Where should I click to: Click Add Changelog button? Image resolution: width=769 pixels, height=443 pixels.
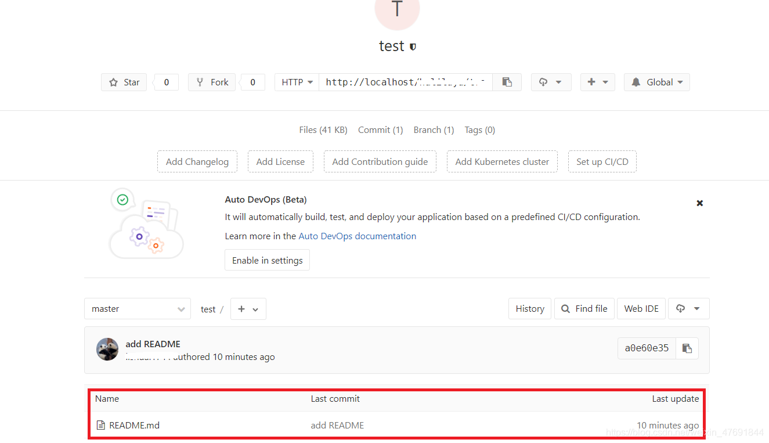click(197, 161)
